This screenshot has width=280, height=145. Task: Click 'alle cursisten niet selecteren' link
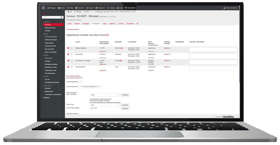tap(74, 78)
